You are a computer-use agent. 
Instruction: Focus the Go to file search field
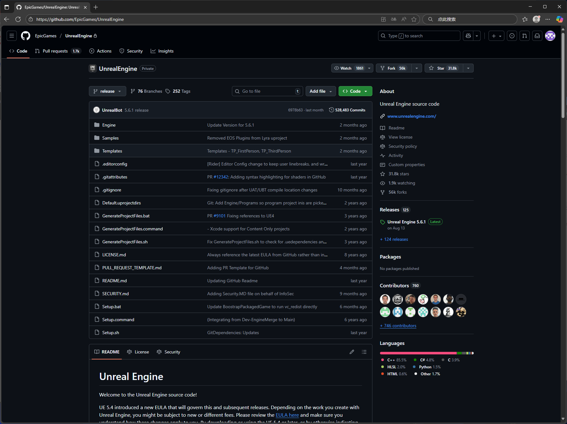click(x=267, y=91)
